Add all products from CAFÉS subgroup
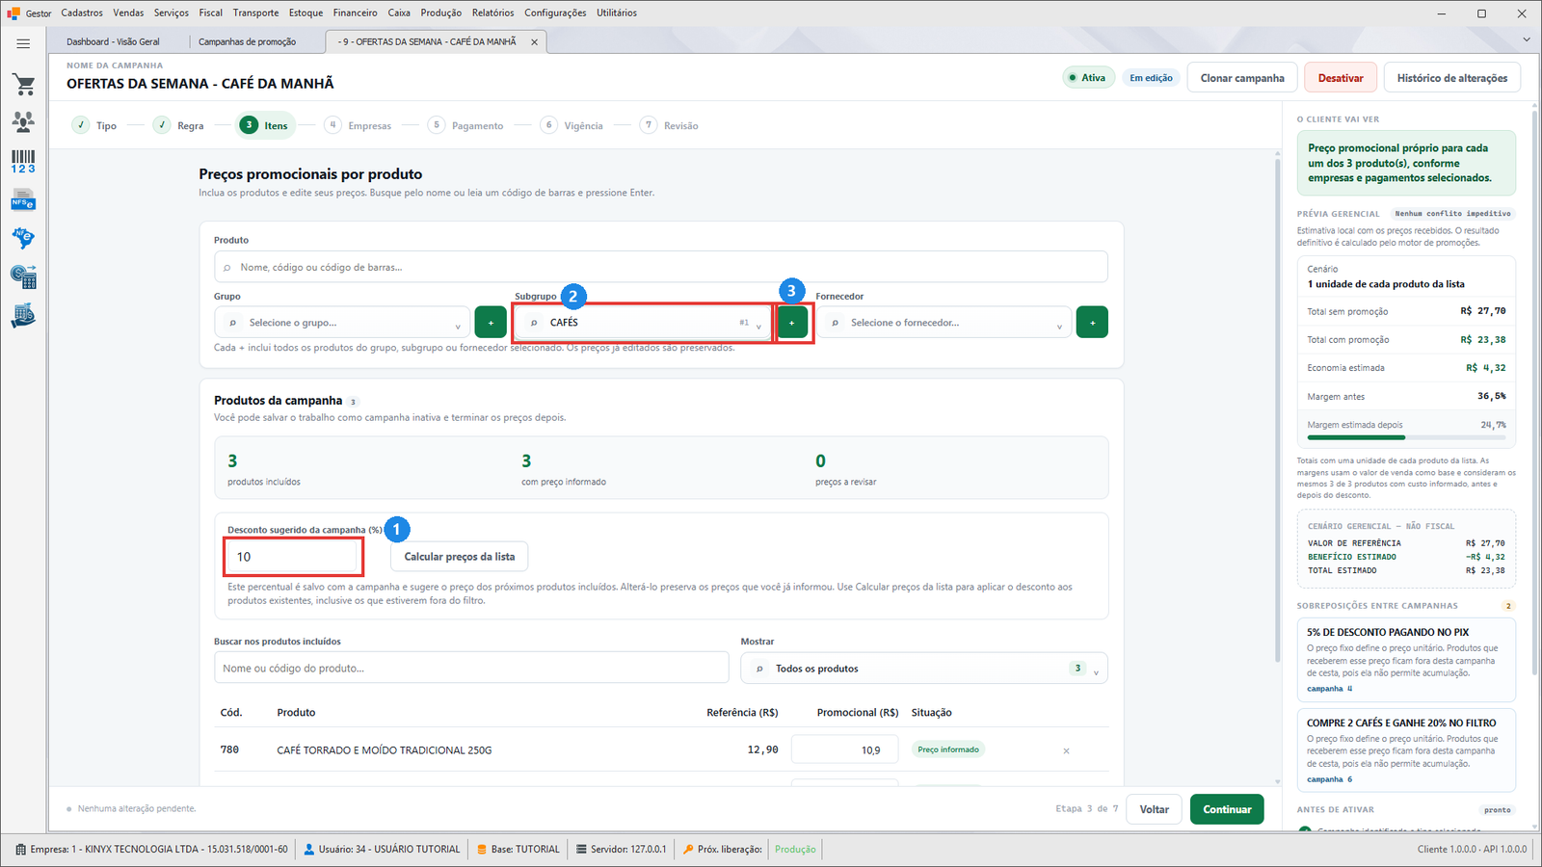The width and height of the screenshot is (1542, 867). (x=792, y=323)
